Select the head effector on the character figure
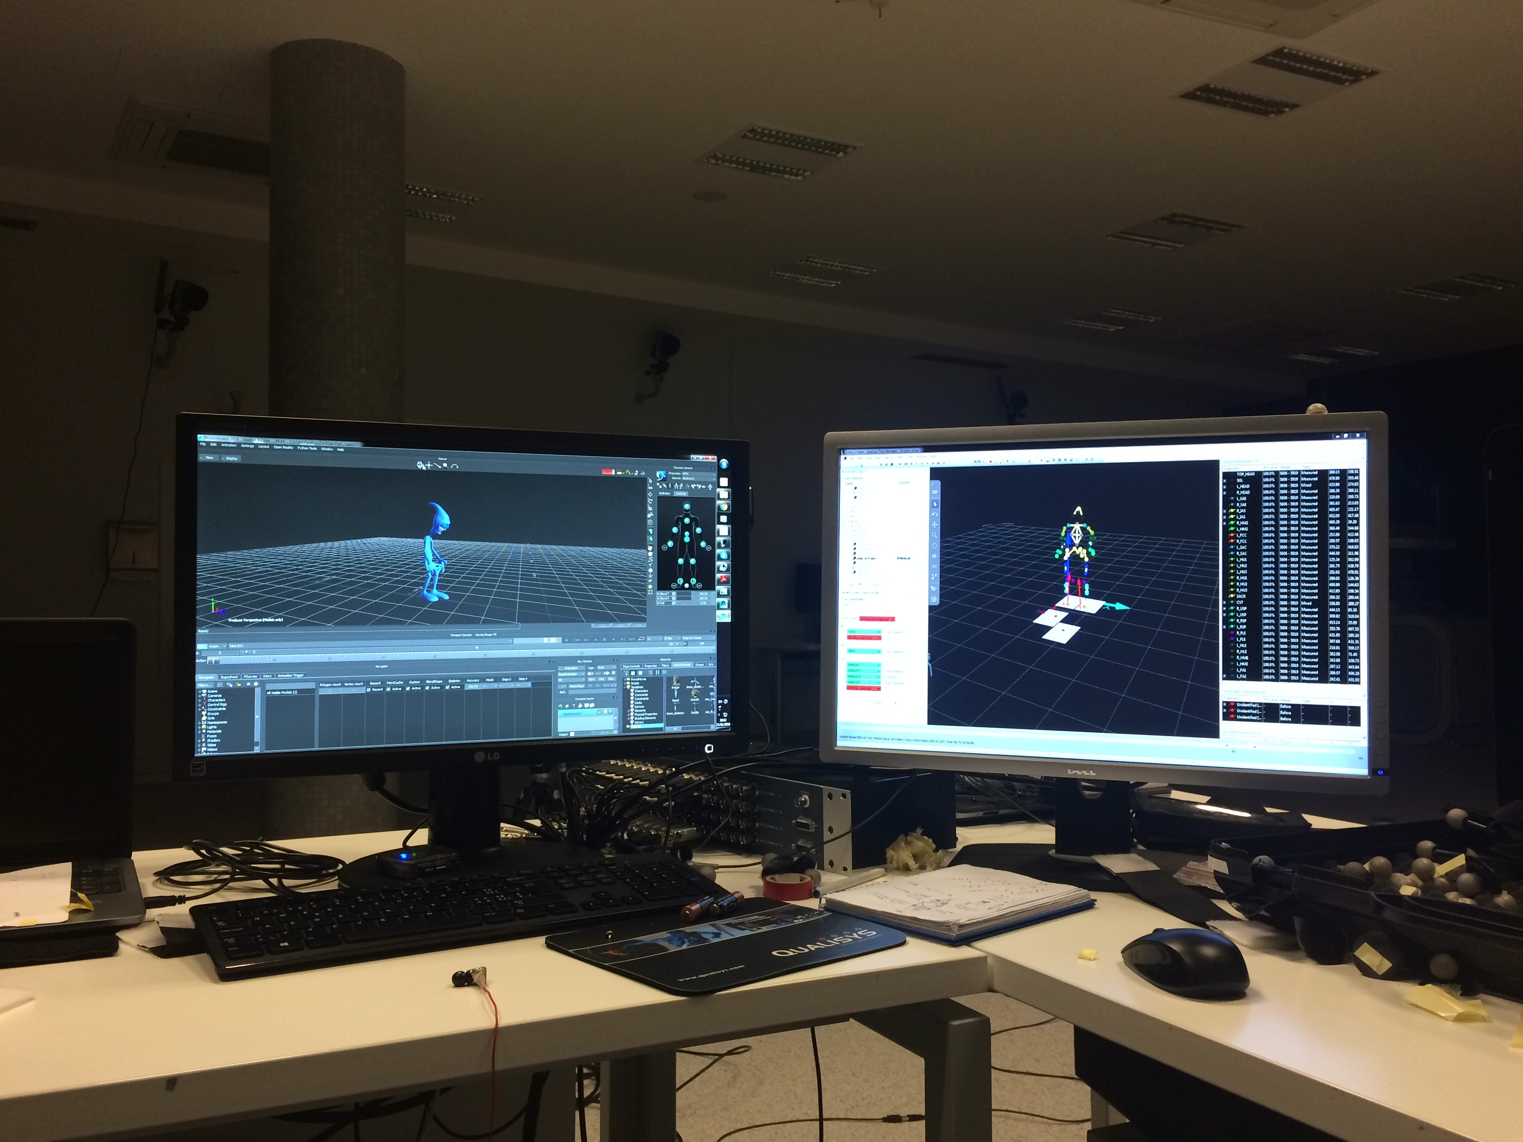The image size is (1523, 1142). pyautogui.click(x=687, y=507)
